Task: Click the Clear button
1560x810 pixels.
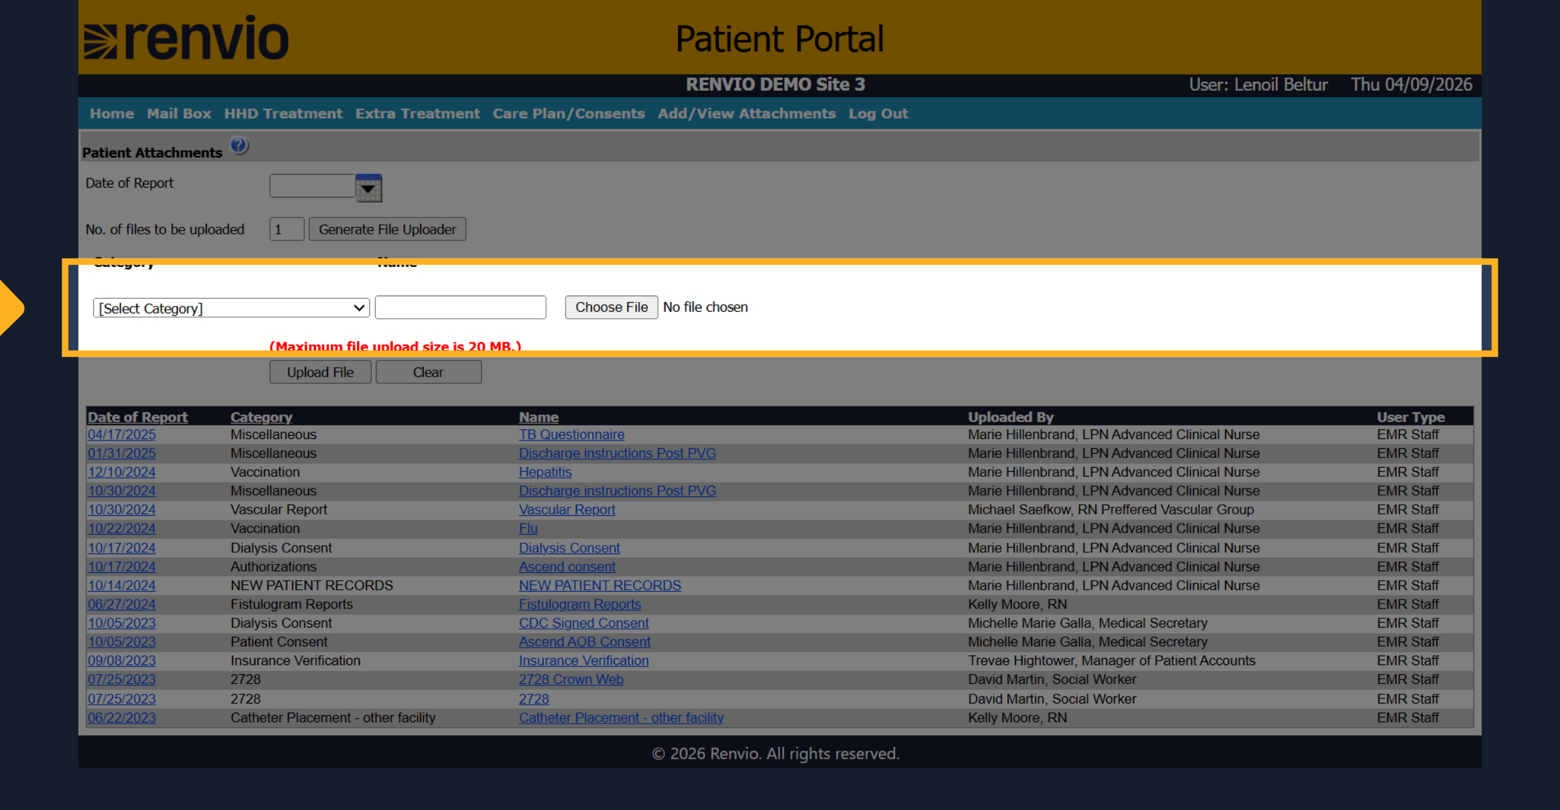Action: [428, 372]
